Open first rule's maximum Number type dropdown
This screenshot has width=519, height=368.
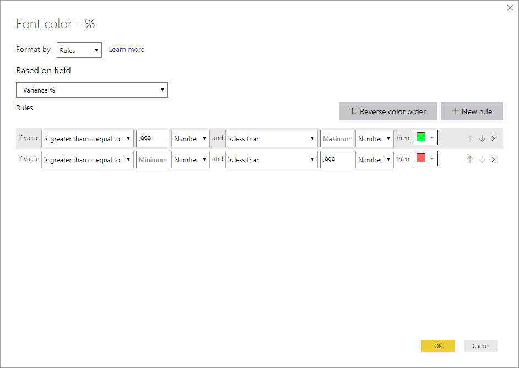pyautogui.click(x=374, y=138)
